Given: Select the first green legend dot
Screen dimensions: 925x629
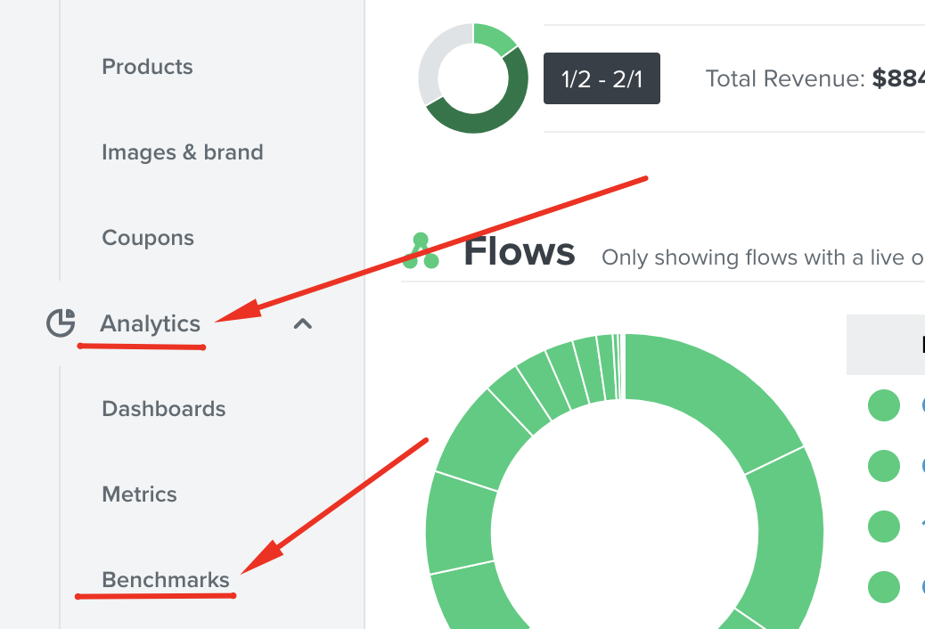Looking at the screenshot, I should [883, 405].
